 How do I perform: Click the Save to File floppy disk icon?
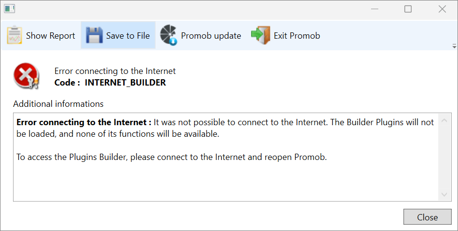tap(94, 35)
